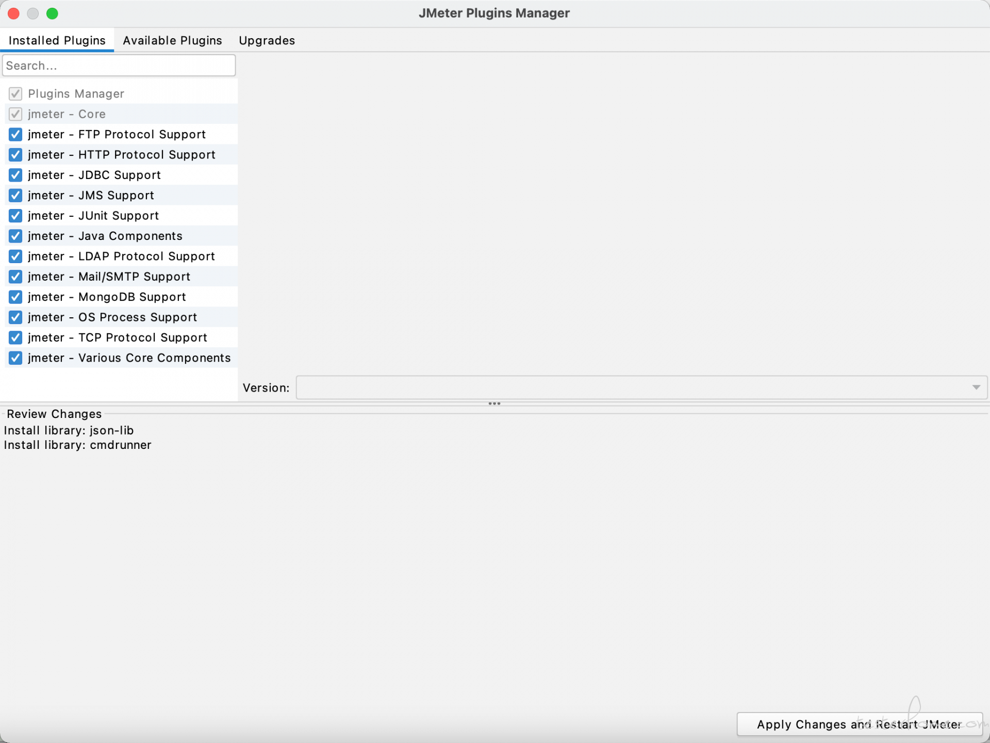Click 'Install library: cmdrunner' text
This screenshot has height=743, width=990.
click(77, 445)
